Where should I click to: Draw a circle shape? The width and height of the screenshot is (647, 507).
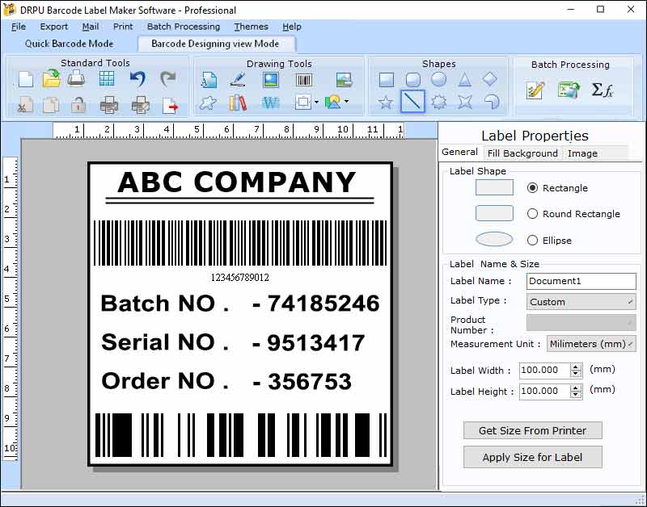(x=438, y=79)
